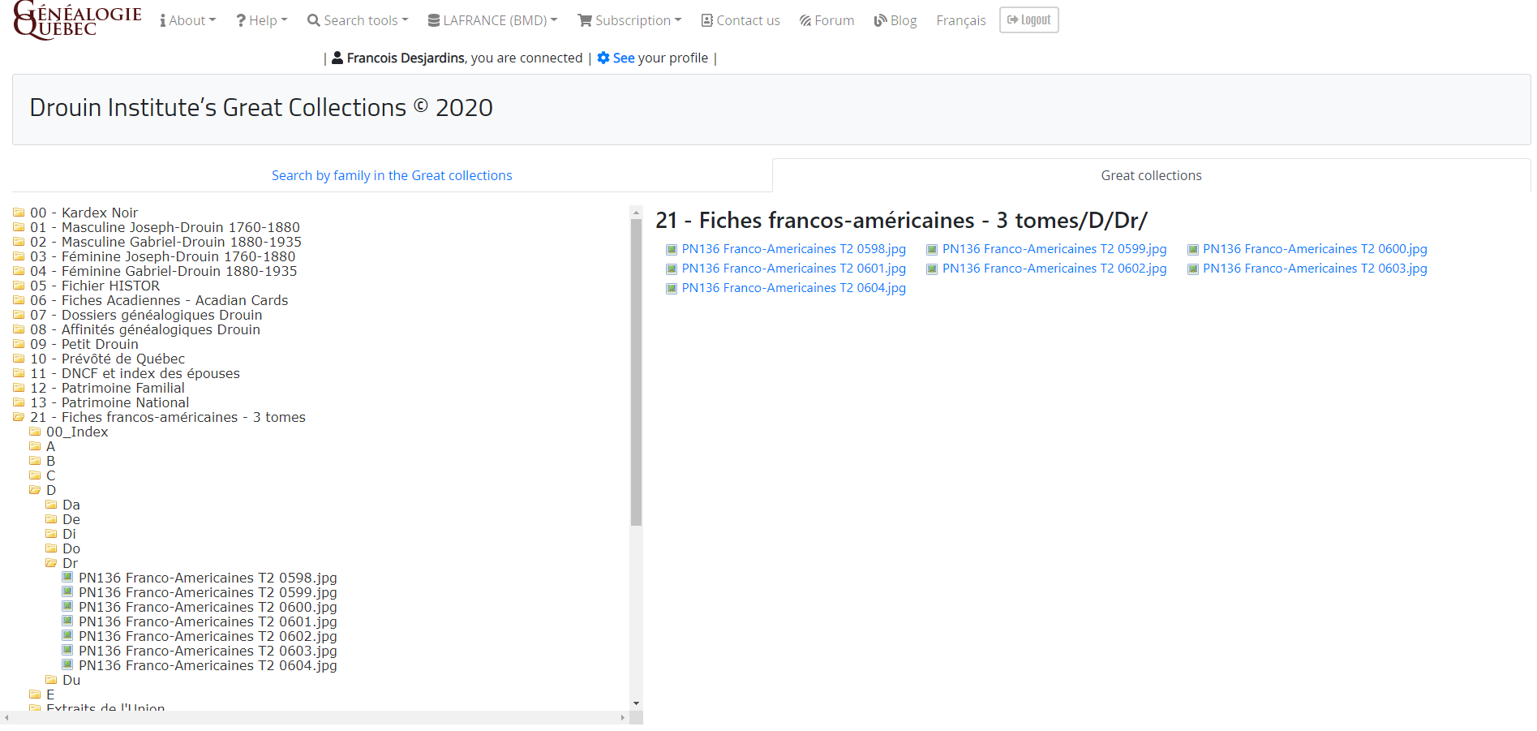Select tree file T2 0601.jpg image icon
Image resolution: width=1537 pixels, height=731 pixels.
(x=67, y=621)
